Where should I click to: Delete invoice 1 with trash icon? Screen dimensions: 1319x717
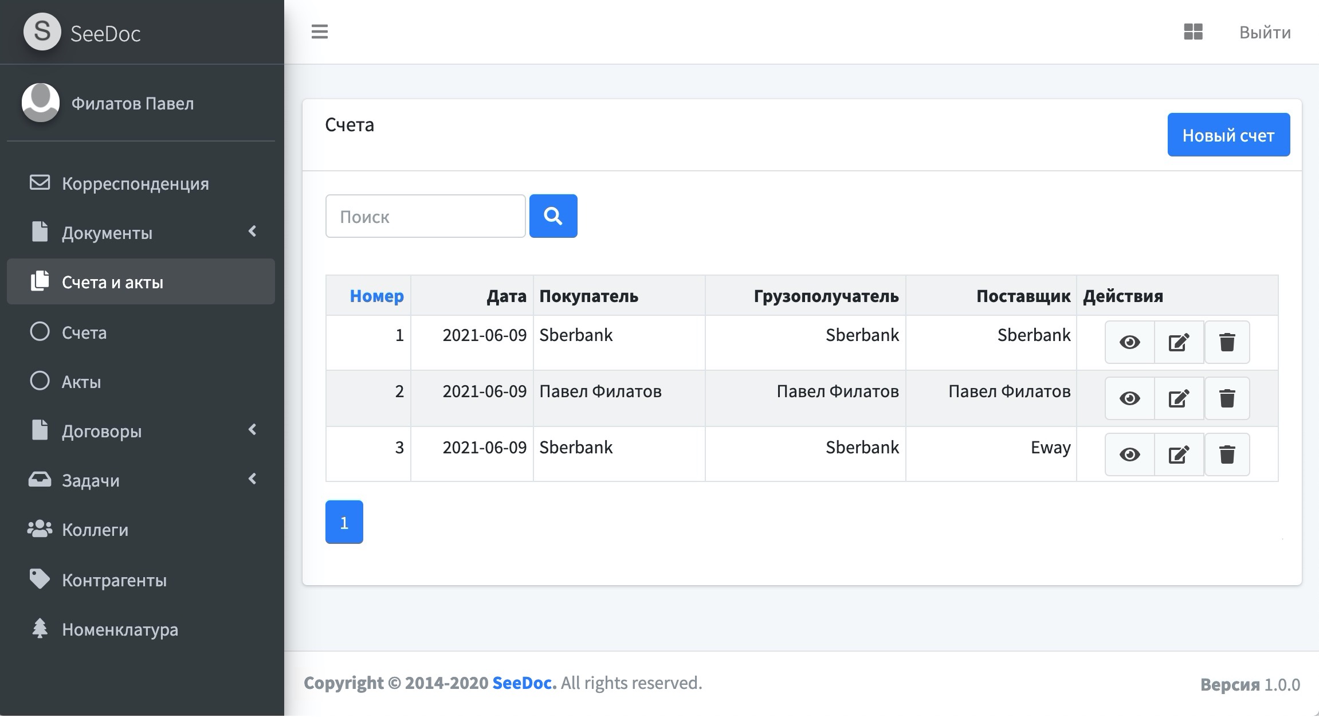[x=1227, y=342]
